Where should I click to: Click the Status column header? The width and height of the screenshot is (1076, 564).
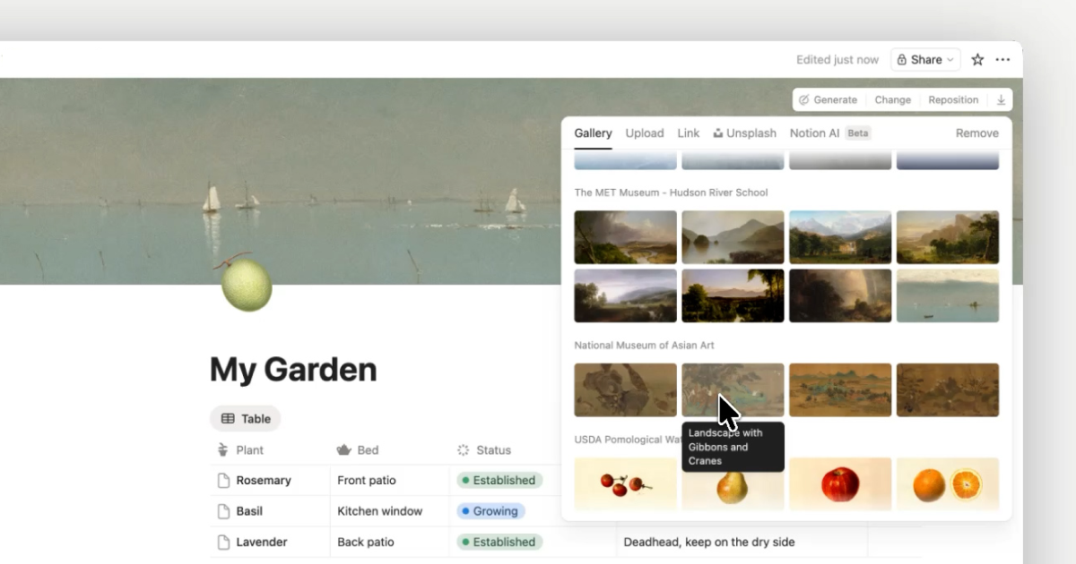click(x=483, y=450)
